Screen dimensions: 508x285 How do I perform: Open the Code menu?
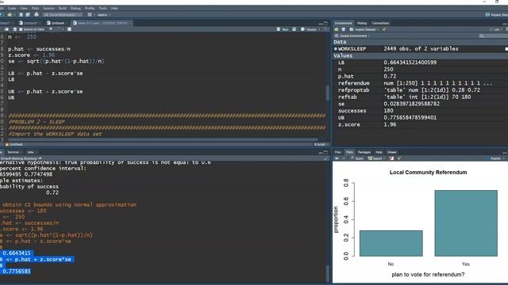click(x=12, y=8)
